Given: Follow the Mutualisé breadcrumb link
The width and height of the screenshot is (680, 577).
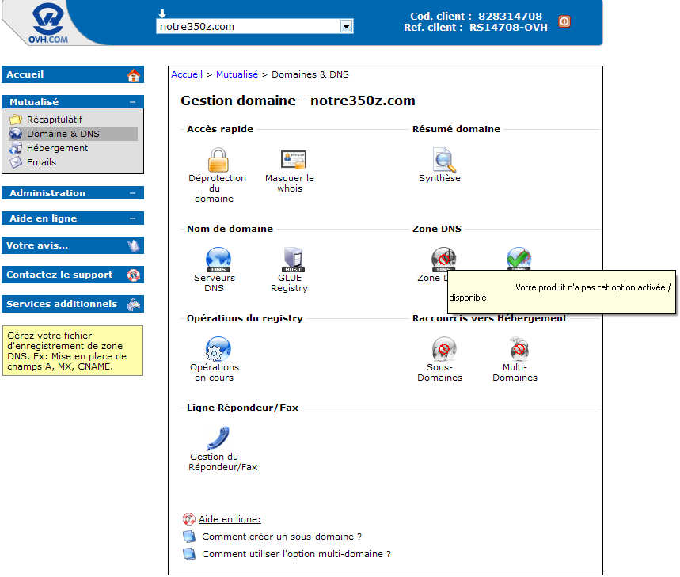Looking at the screenshot, I should 237,74.
